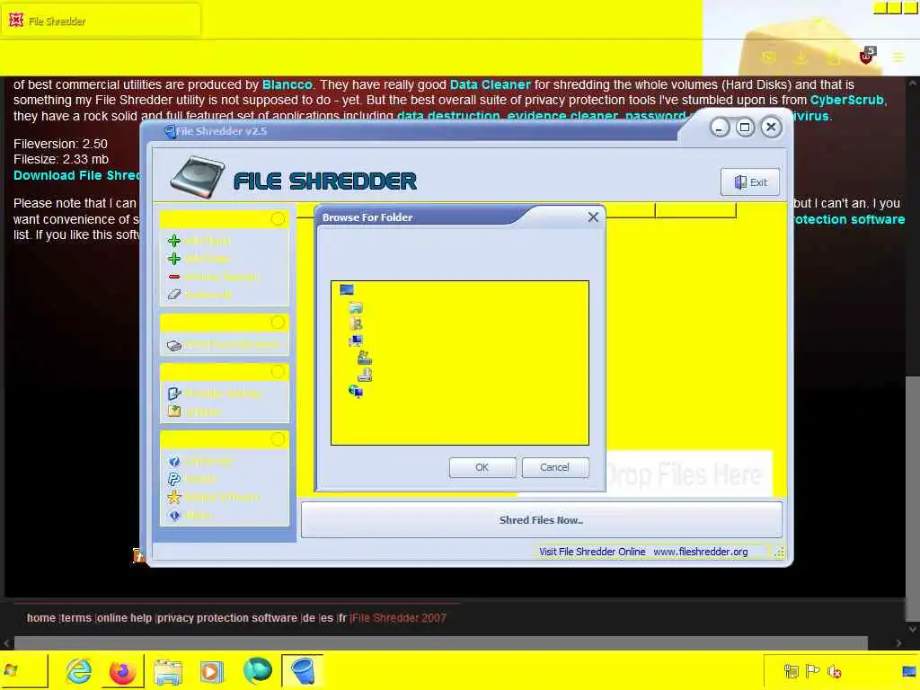Screen dimensions: 920x690
Task: Click the muted volume tray icon
Action: pos(835,671)
